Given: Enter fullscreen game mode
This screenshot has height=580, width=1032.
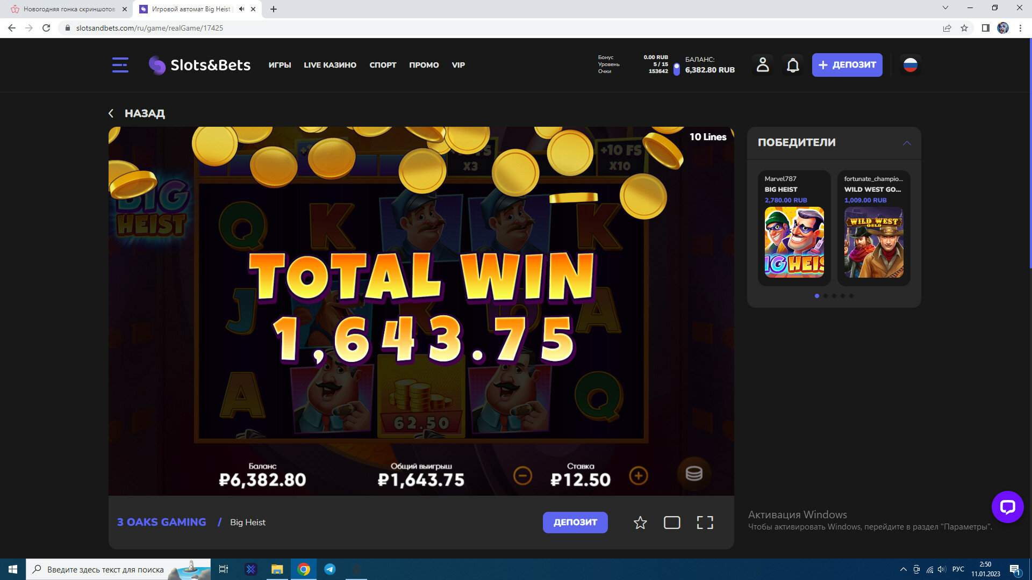Looking at the screenshot, I should (705, 523).
